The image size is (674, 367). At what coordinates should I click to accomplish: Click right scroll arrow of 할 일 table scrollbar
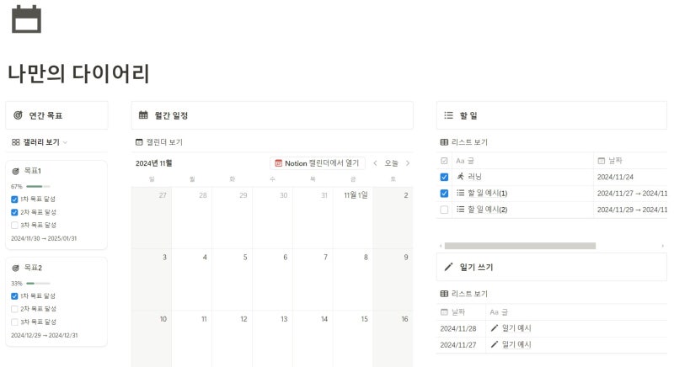(662, 246)
